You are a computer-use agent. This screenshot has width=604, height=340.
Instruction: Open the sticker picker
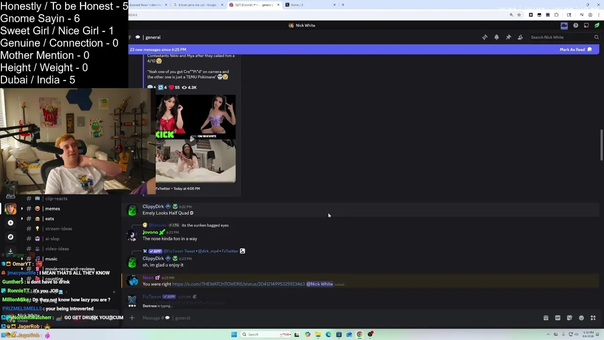pos(570,318)
